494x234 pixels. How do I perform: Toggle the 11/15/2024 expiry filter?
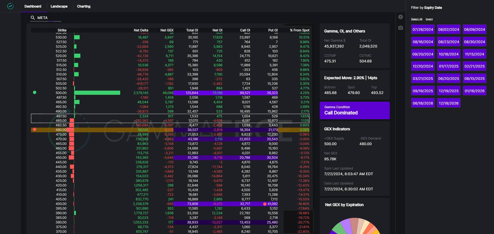[x=474, y=54]
